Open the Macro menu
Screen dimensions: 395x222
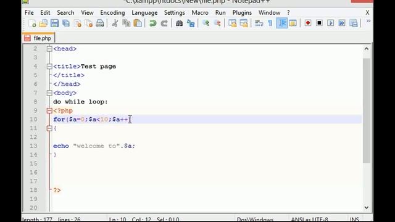[200, 12]
